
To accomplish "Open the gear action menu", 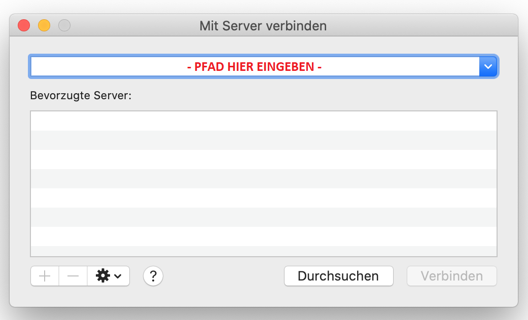I will (109, 276).
